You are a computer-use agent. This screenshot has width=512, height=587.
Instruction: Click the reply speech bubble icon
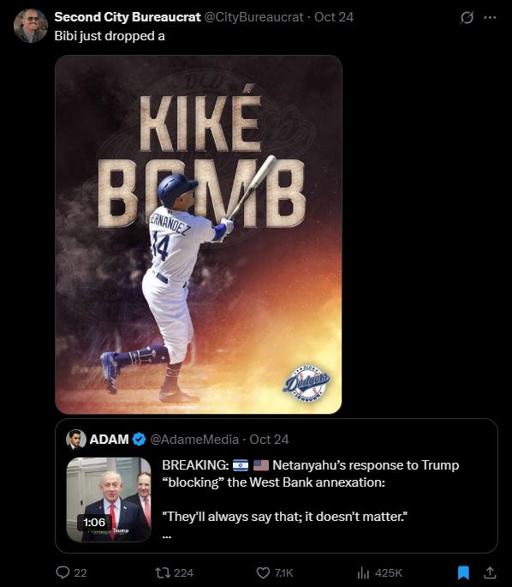click(x=63, y=572)
